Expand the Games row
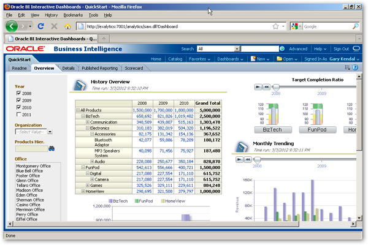 point(88,185)
